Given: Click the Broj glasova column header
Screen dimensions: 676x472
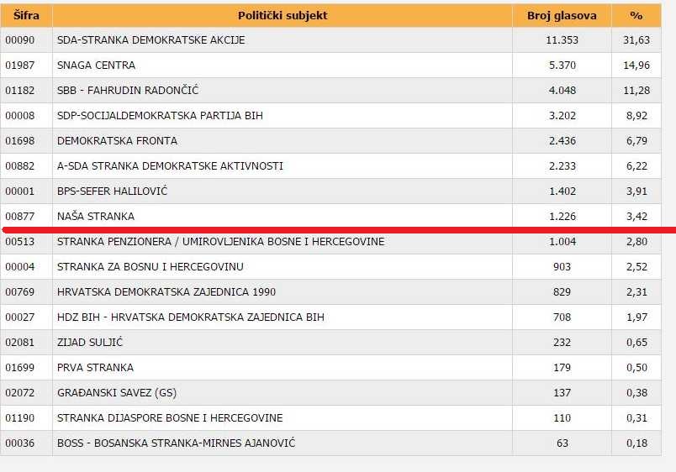Looking at the screenshot, I should (562, 15).
